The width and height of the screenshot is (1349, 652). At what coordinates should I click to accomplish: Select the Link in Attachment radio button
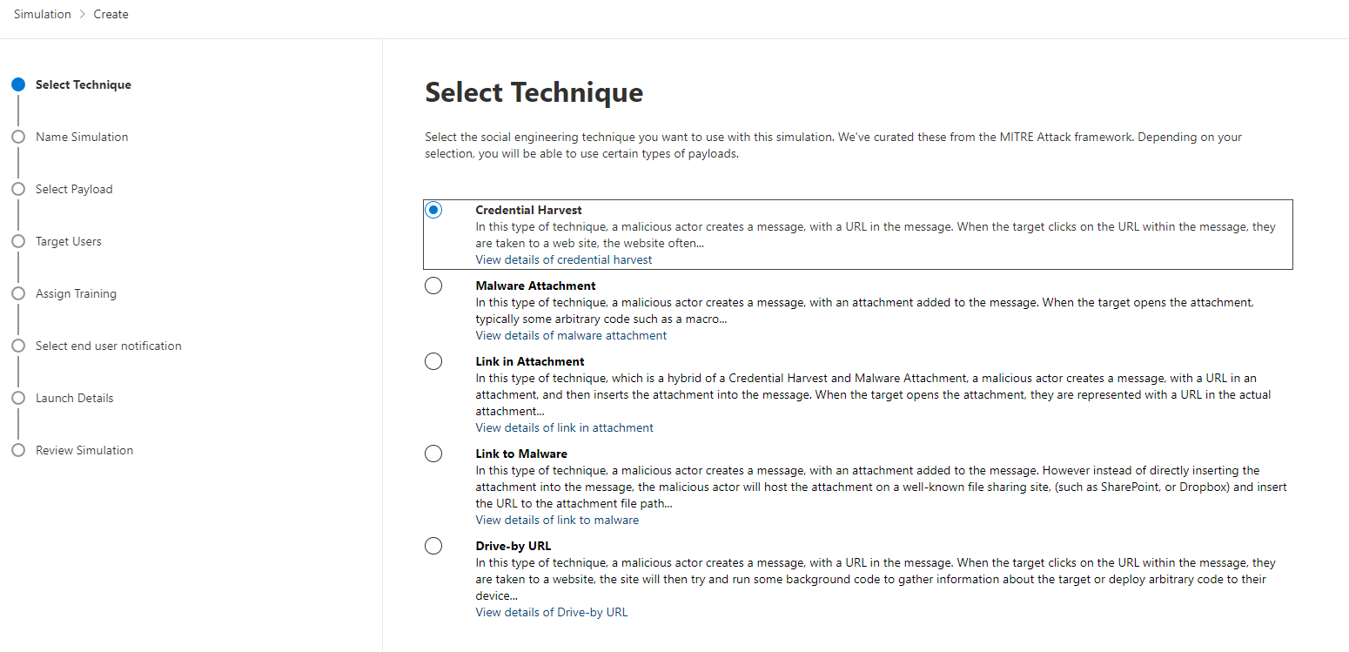tap(433, 361)
